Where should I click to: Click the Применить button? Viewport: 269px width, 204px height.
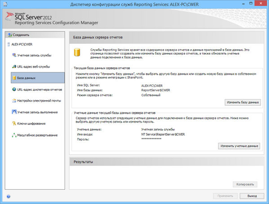pyautogui.click(x=225, y=196)
